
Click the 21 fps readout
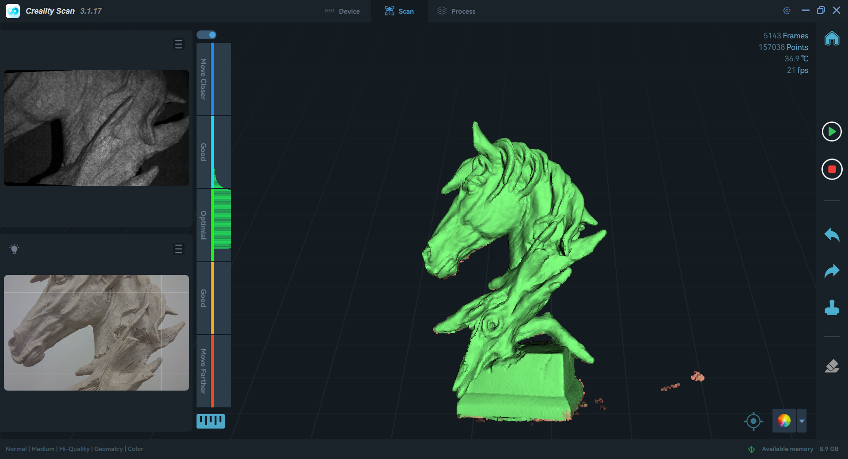[797, 70]
